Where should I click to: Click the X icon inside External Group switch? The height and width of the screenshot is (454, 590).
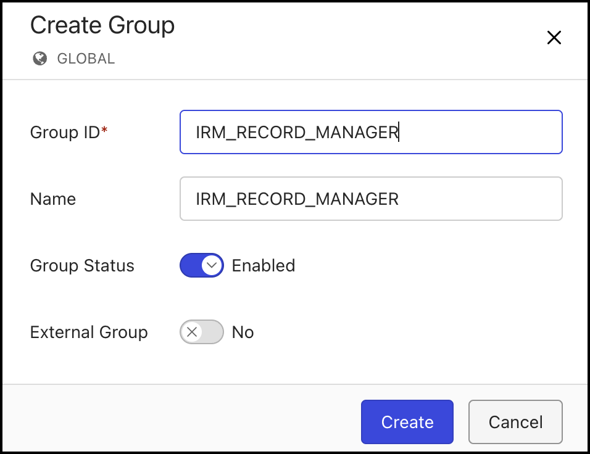(x=193, y=332)
